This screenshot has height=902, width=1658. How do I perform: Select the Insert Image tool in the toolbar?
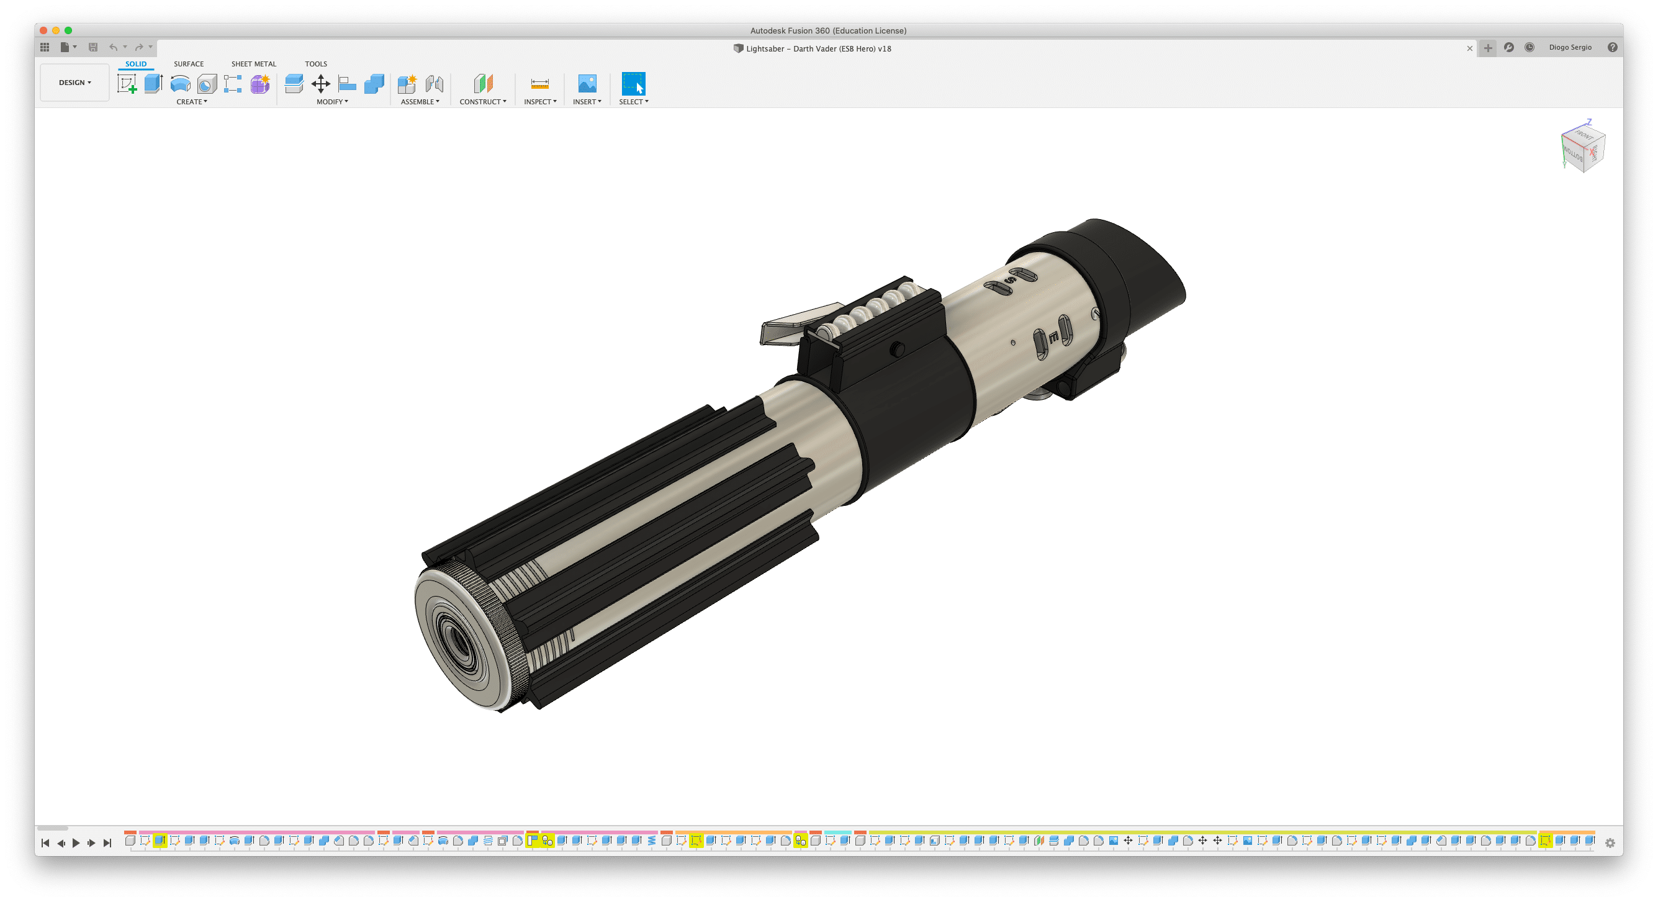[x=587, y=84]
